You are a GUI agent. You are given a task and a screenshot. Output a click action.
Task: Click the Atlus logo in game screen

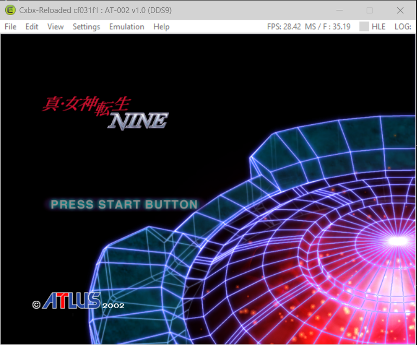tap(72, 301)
